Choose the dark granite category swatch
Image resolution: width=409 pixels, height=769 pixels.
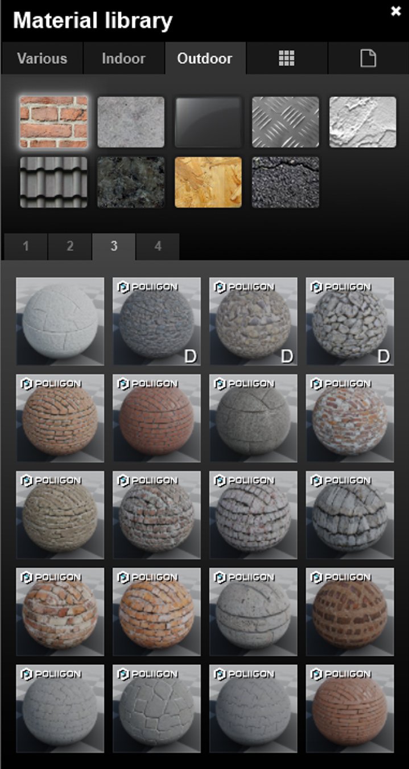131,182
